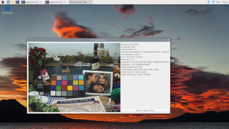Launch the web browser globe icon
229x129 pixels.
(8, 2)
